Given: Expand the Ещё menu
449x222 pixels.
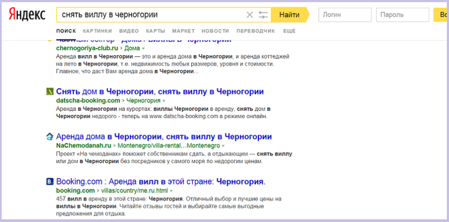Looking at the screenshot, I should (x=289, y=31).
